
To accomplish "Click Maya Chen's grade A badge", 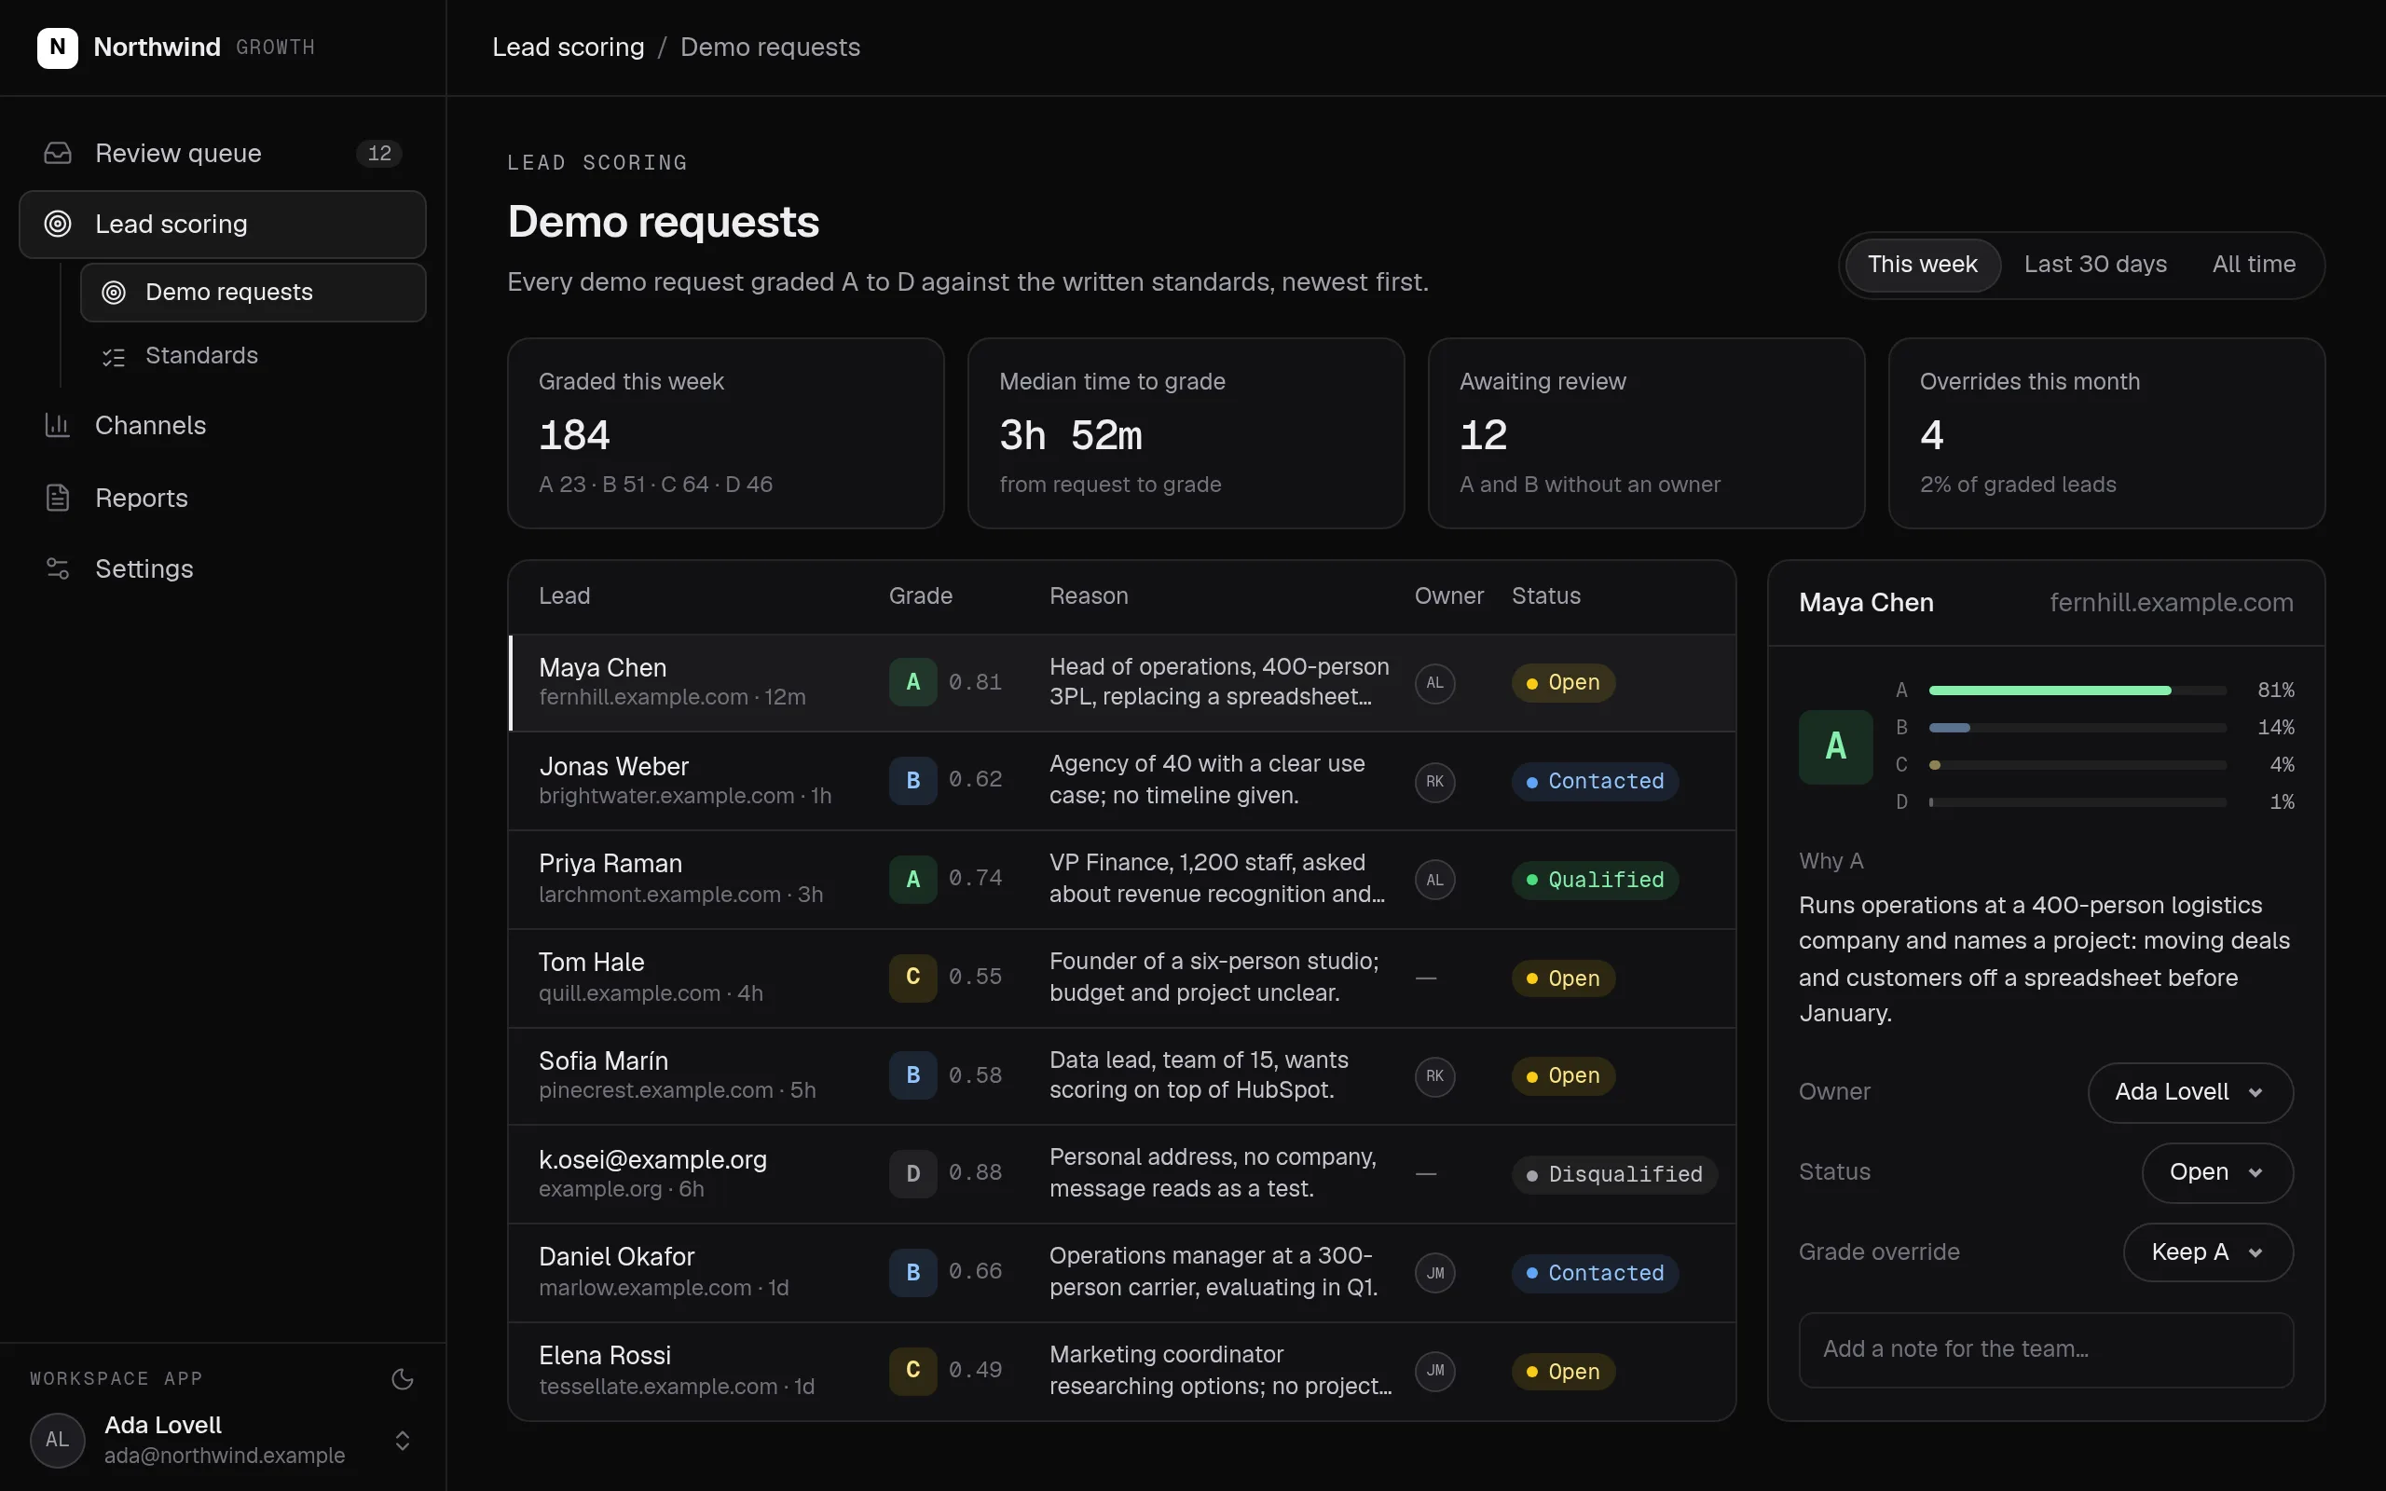I will tap(913, 682).
